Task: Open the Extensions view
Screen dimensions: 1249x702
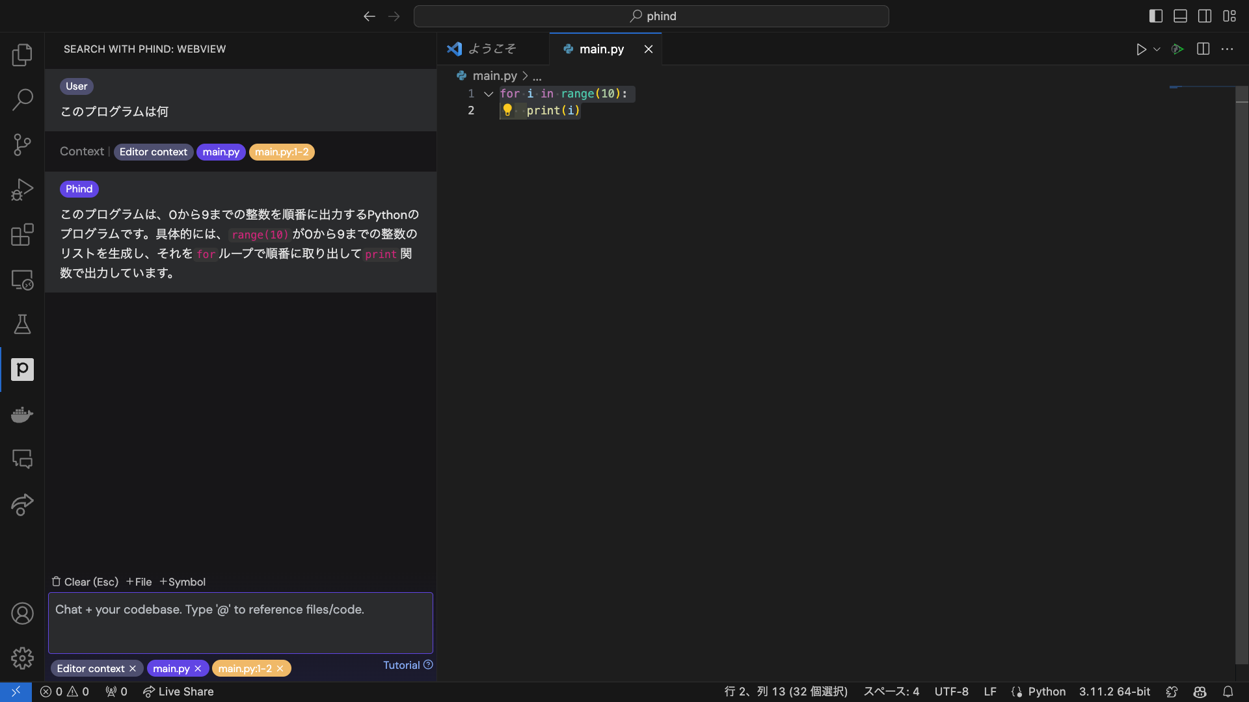Action: (x=22, y=235)
